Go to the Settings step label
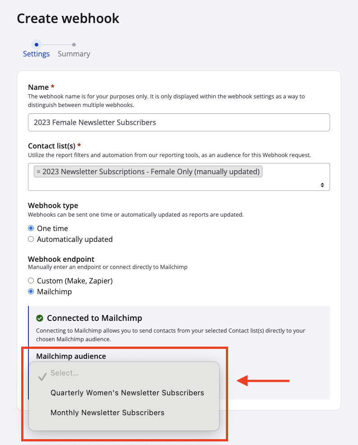Viewport: 358px width, 445px height. pyautogui.click(x=37, y=54)
